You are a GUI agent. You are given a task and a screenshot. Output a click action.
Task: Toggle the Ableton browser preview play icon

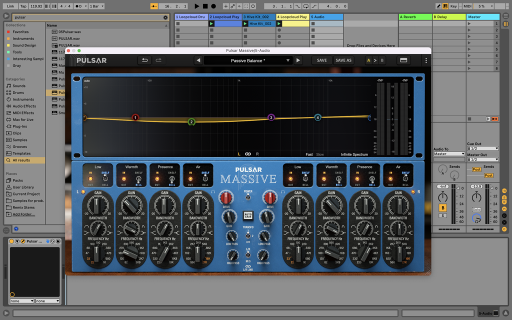point(16,229)
